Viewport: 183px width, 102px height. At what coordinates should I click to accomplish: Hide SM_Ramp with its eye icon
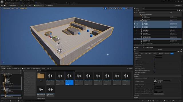click(134, 39)
